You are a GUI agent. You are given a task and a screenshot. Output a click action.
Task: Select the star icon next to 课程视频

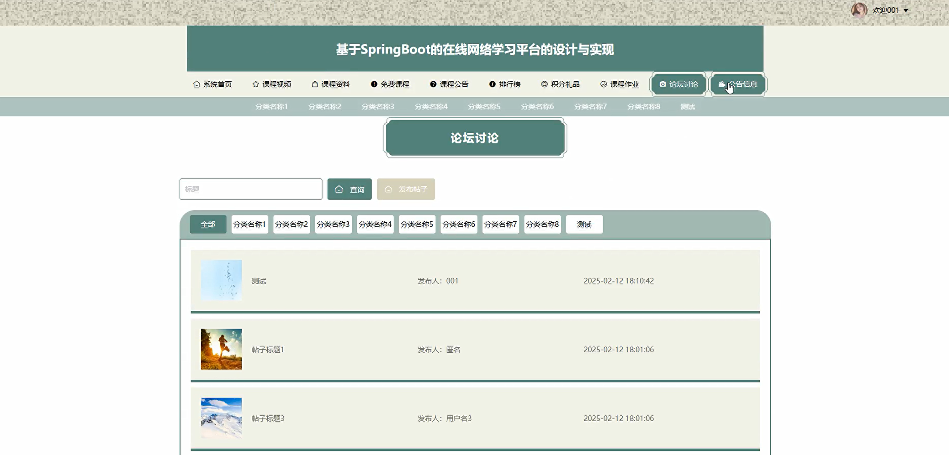point(255,84)
